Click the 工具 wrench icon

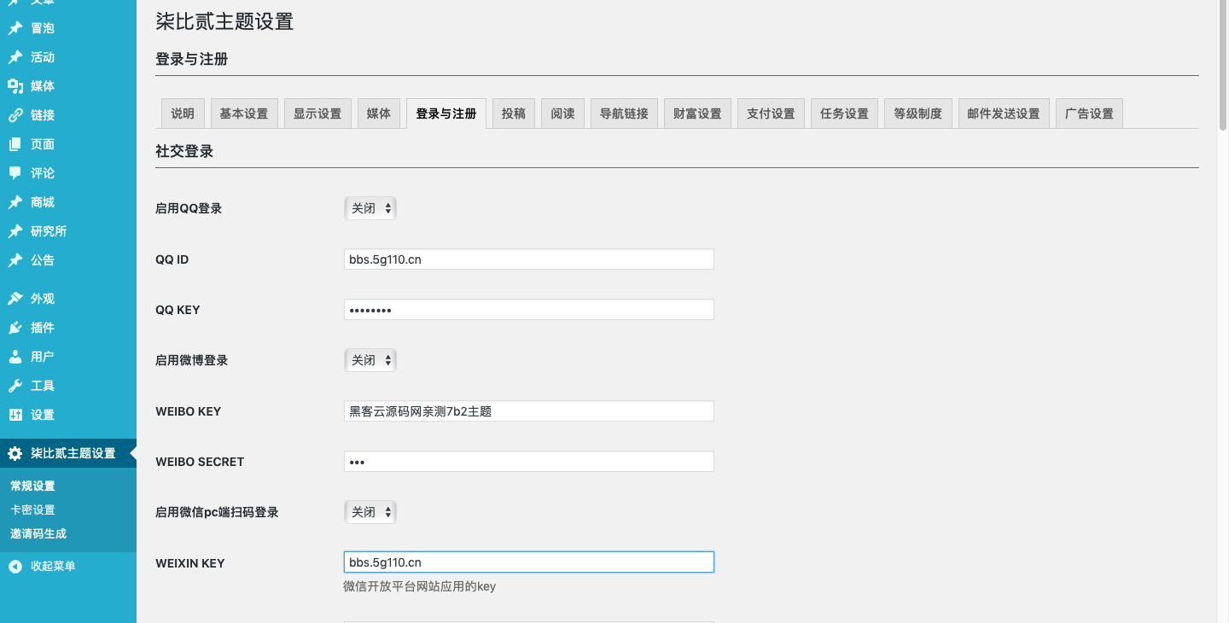coord(15,386)
